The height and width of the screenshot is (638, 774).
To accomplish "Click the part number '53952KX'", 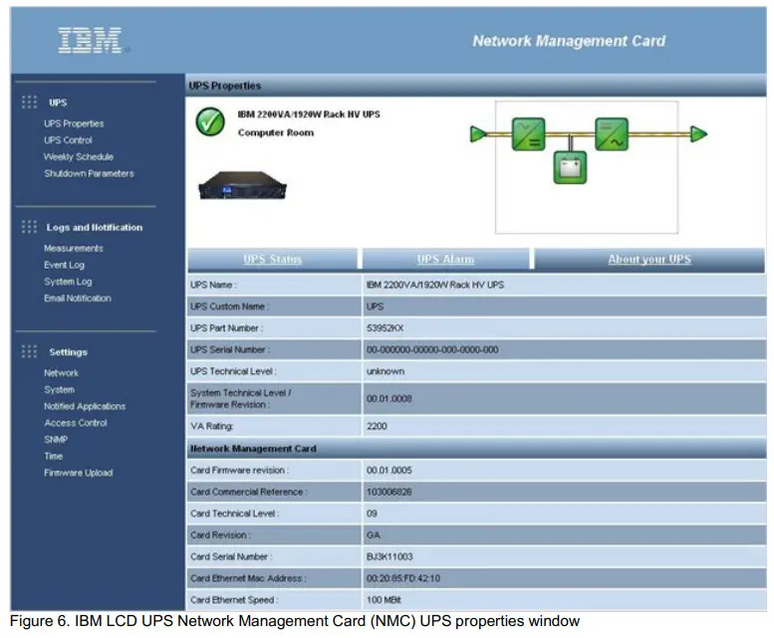I will point(385,328).
